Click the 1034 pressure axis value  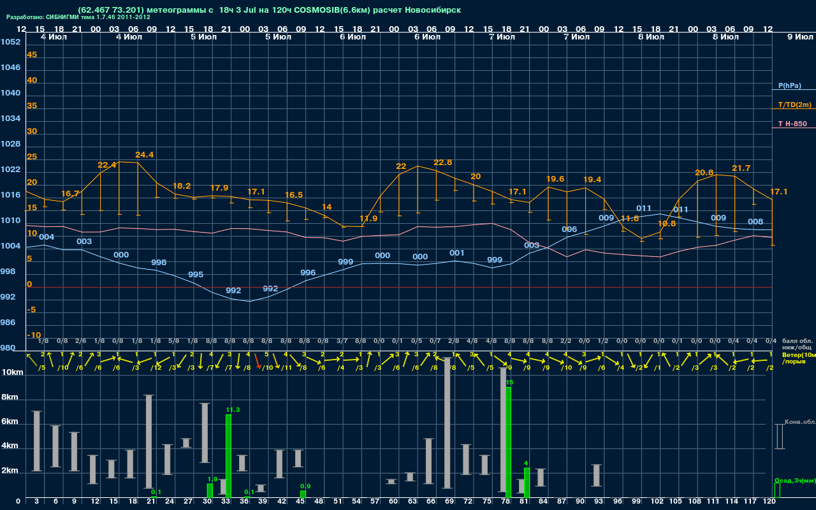[x=10, y=119]
